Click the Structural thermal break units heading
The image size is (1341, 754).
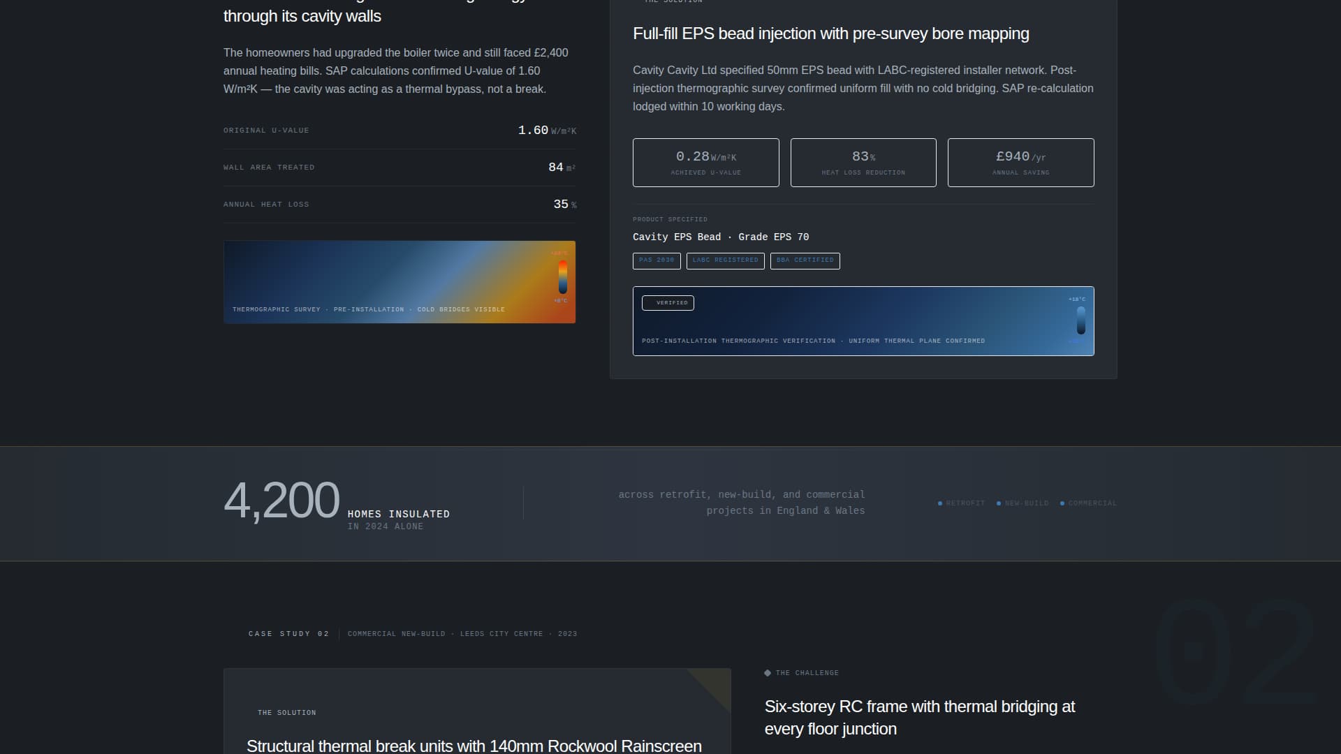[474, 746]
